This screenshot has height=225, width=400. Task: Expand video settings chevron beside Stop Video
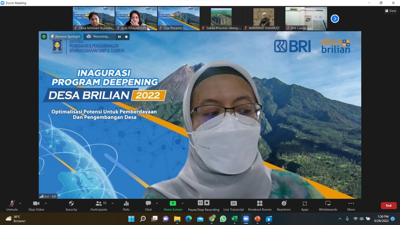tap(46, 203)
